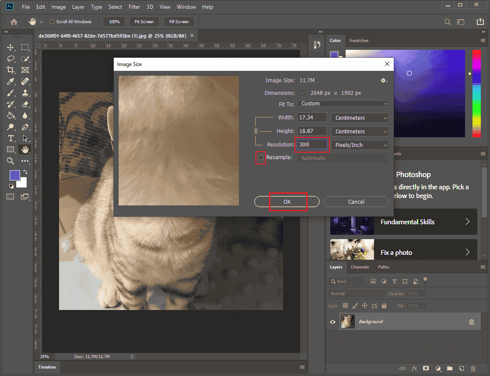Switch to the Channels tab

tap(360, 267)
